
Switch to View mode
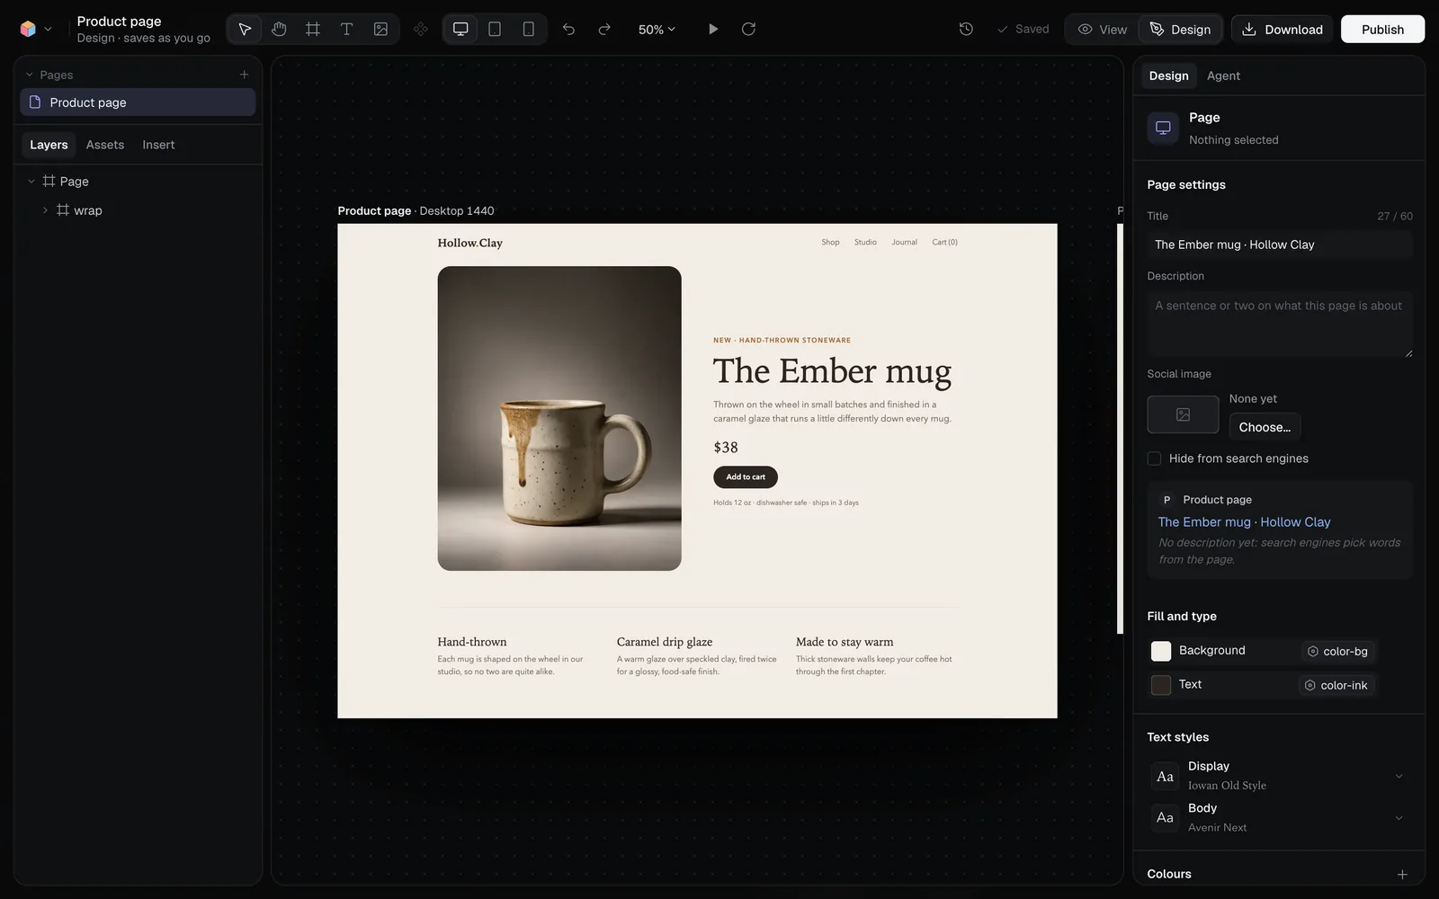coord(1103,29)
